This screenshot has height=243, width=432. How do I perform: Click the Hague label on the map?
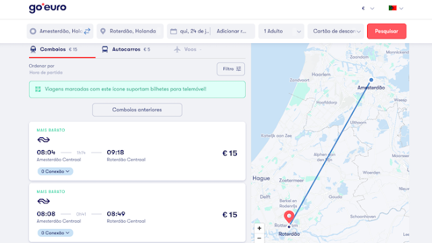point(261,178)
